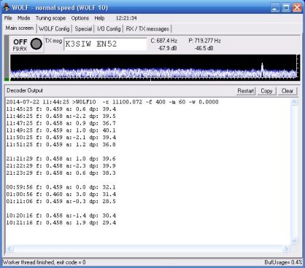Image resolution: width=305 pixels, height=268 pixels.
Task: Close the WOLF window
Action: click(297, 7)
